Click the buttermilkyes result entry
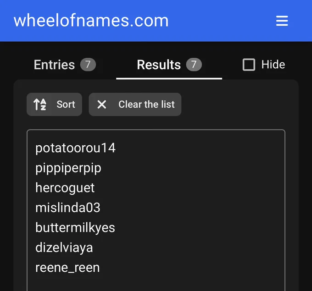 75,228
